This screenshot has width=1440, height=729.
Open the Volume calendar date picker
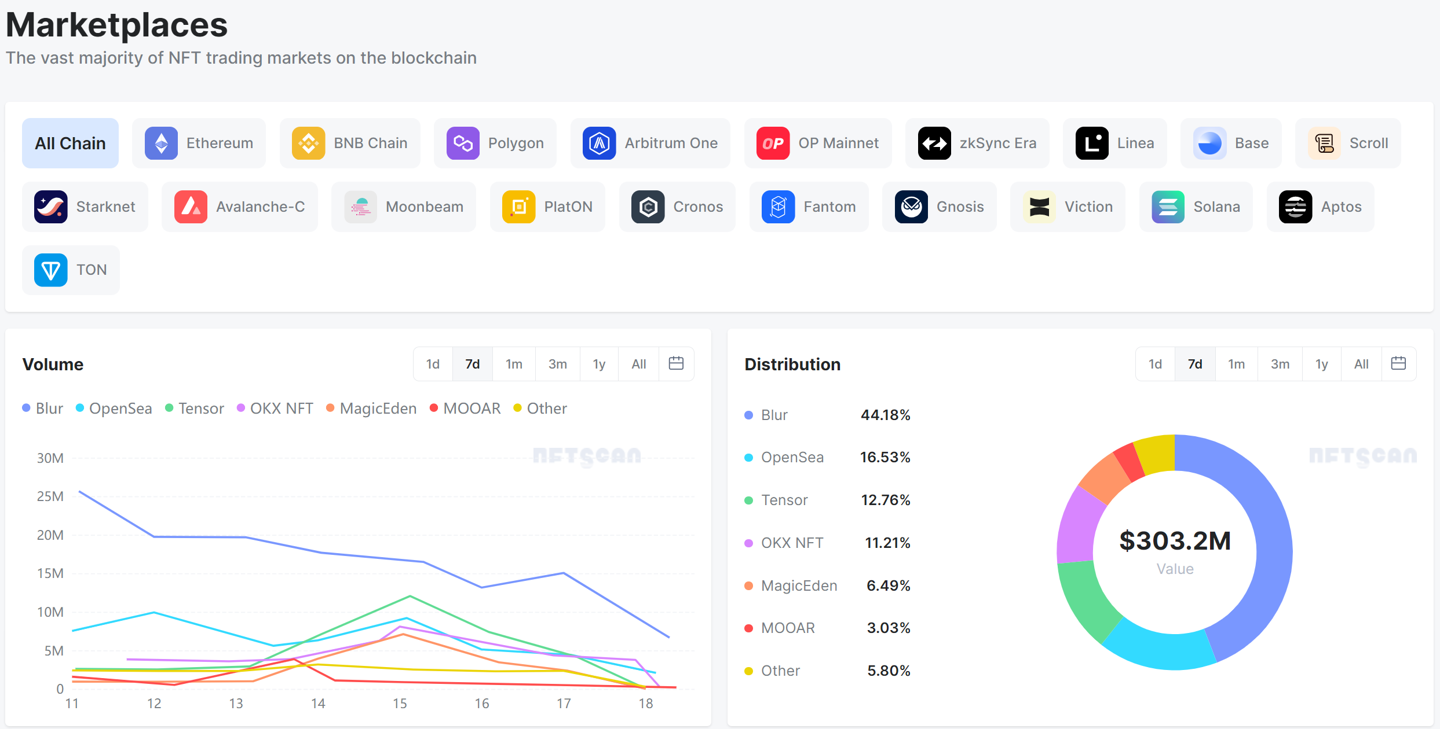tap(676, 363)
